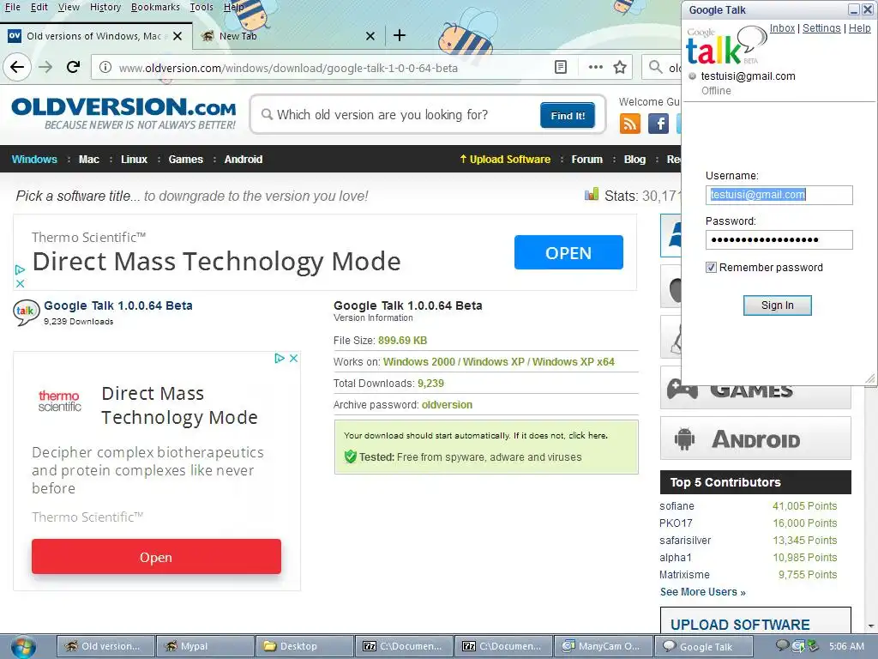This screenshot has width=878, height=659.
Task: Click the safarisilver contributor name
Action: click(685, 541)
